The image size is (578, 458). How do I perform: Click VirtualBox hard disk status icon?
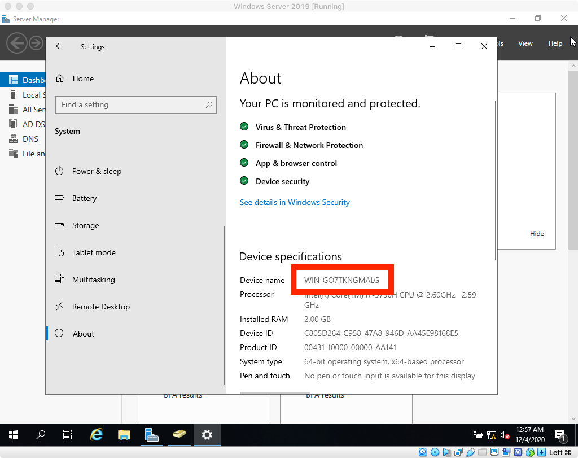(422, 452)
